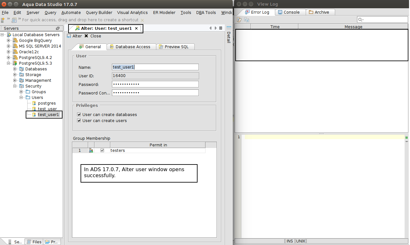Click the Management folder icon
Image resolution: width=410 pixels, height=245 pixels.
(22, 81)
